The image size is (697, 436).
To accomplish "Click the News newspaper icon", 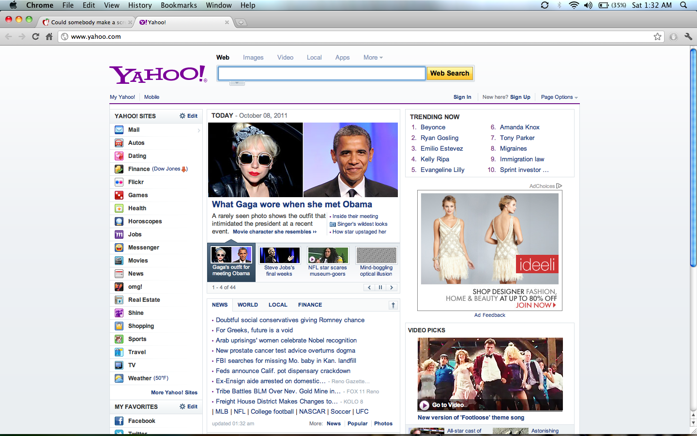I will 119,274.
